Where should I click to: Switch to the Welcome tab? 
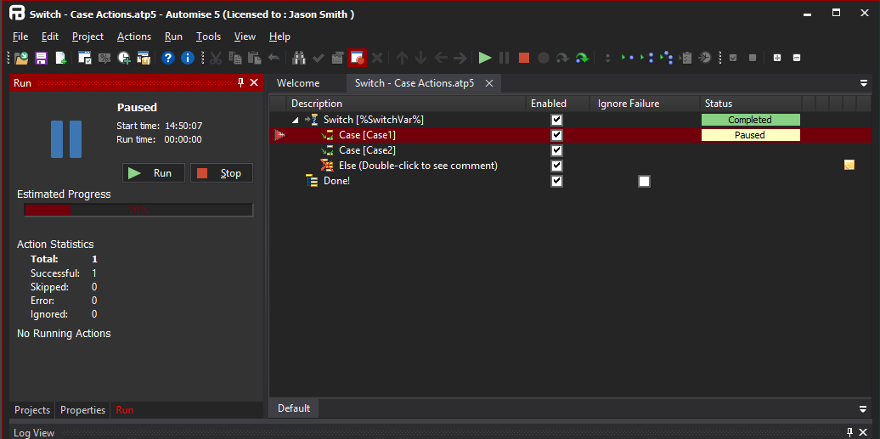coord(298,83)
